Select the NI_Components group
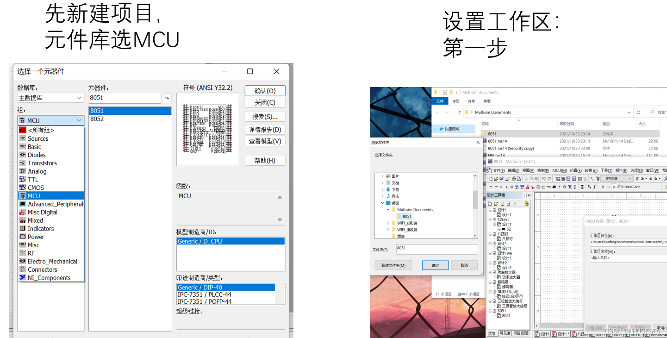The height and width of the screenshot is (338, 667). coord(51,278)
